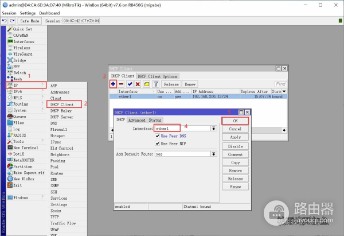The width and height of the screenshot is (344, 236).
Task: Click the redo arrow icon in toolbar
Action: [12, 21]
